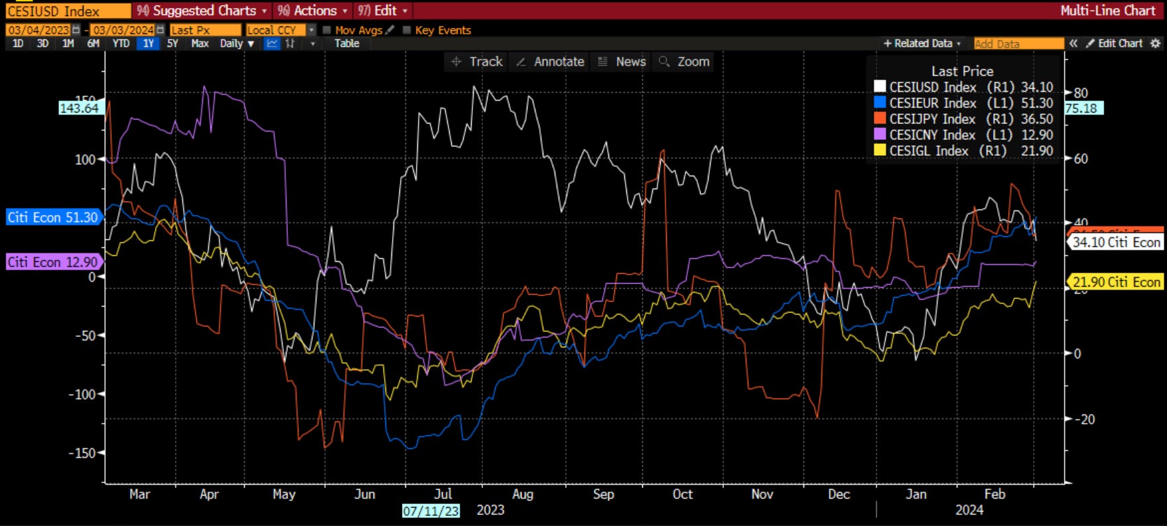Image resolution: width=1167 pixels, height=526 pixels.
Task: Select the YTD time range
Action: point(121,43)
